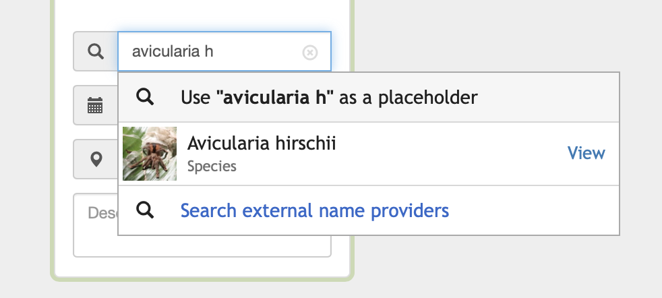Click the magnifier icon in the placeholder row
Screen dimensions: 662x298
coord(145,96)
